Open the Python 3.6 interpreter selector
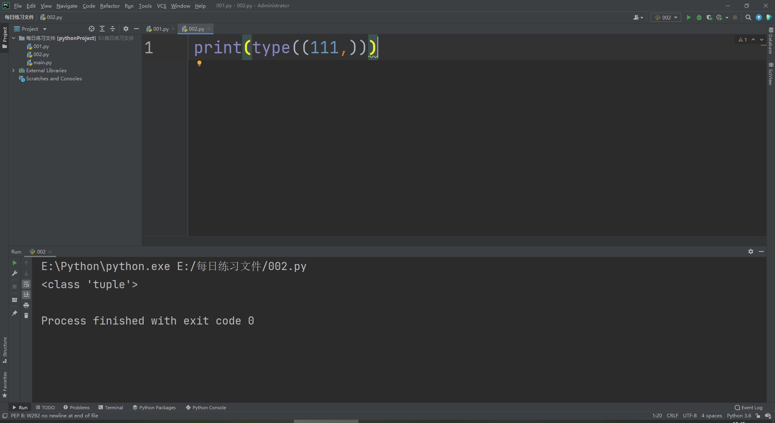This screenshot has width=775, height=423. coord(739,416)
